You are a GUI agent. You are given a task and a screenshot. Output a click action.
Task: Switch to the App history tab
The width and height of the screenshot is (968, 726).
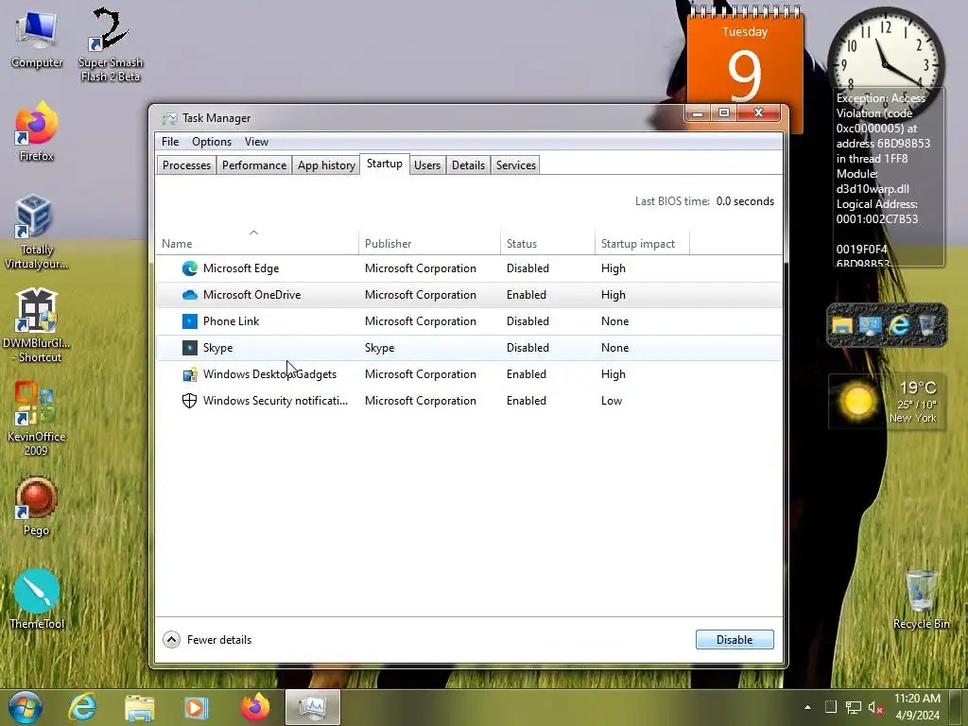(x=326, y=164)
